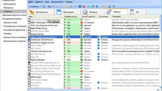Select the hpqcxs08 service row
The width and height of the screenshot is (162, 91).
pos(93,57)
